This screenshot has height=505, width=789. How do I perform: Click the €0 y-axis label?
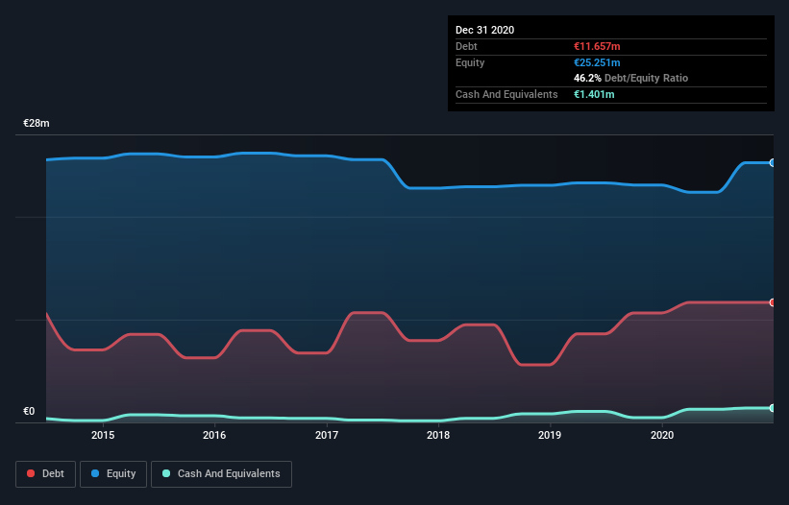[x=29, y=411]
